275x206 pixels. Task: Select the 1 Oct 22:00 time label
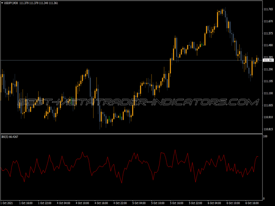(45, 203)
